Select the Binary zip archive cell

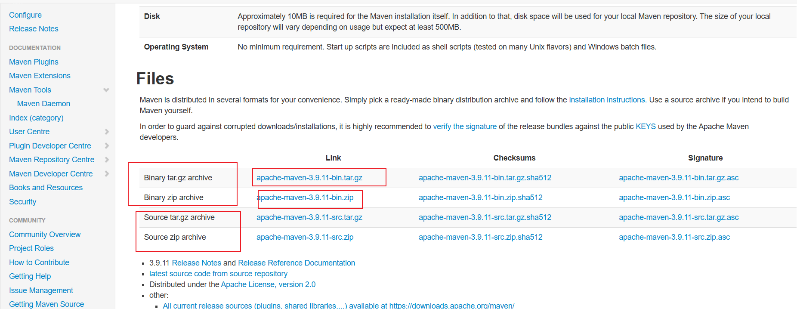point(173,198)
